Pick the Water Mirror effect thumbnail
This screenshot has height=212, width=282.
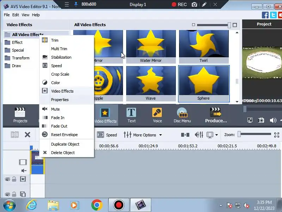(x=151, y=47)
